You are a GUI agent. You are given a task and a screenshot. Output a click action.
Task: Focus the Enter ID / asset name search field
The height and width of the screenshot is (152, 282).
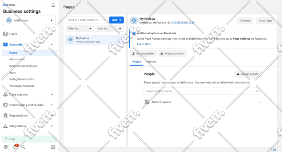[x=87, y=20]
